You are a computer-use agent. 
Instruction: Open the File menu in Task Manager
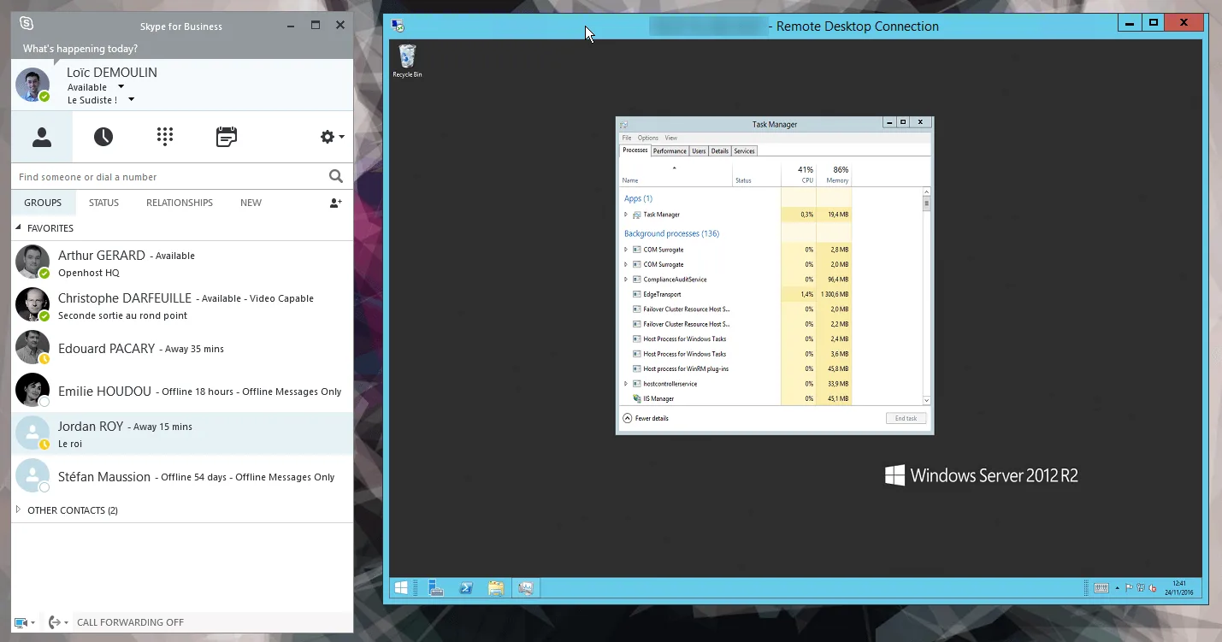[x=627, y=138]
